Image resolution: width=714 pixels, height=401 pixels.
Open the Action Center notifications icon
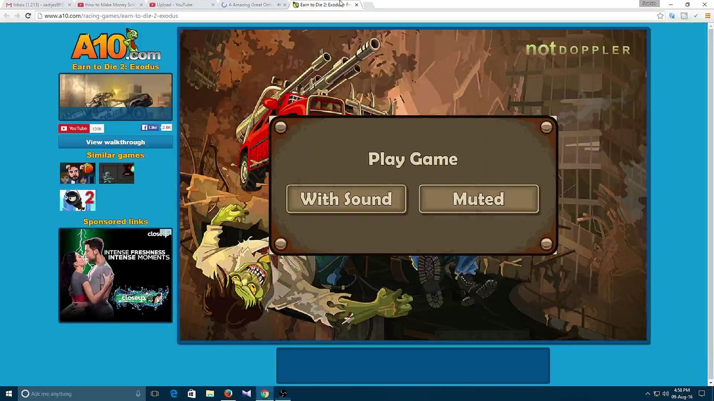pyautogui.click(x=702, y=394)
